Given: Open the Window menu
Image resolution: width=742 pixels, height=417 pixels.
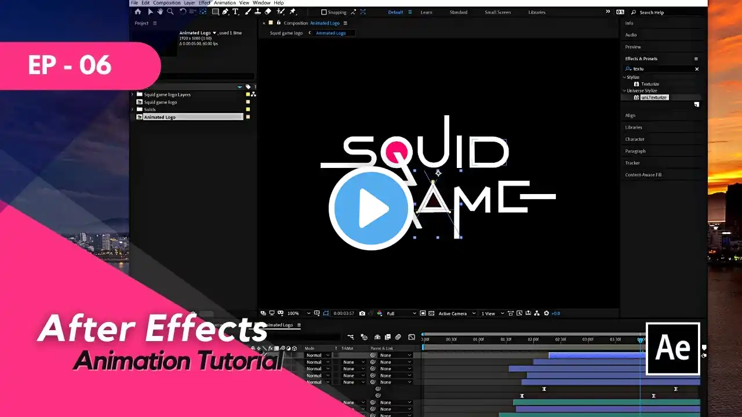Looking at the screenshot, I should [x=261, y=3].
